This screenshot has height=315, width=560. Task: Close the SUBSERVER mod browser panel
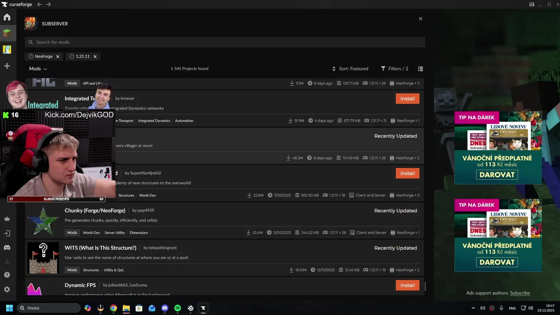coord(420,19)
